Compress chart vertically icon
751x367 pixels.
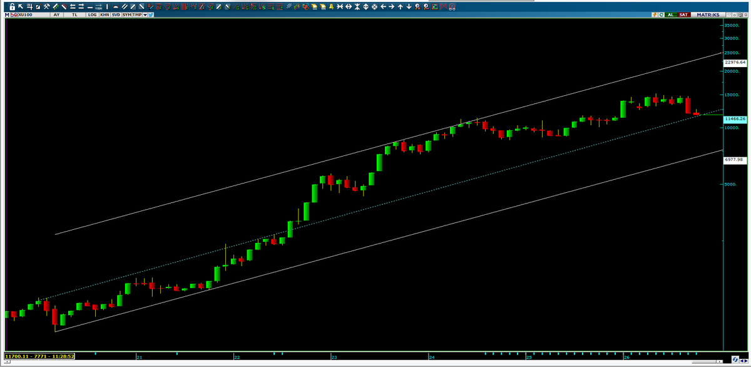point(357,7)
